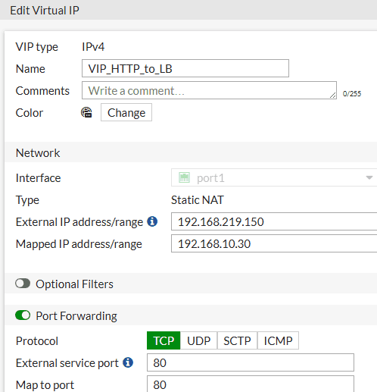Click the comment box resize handle
This screenshot has width=377, height=392.
pyautogui.click(x=333, y=96)
